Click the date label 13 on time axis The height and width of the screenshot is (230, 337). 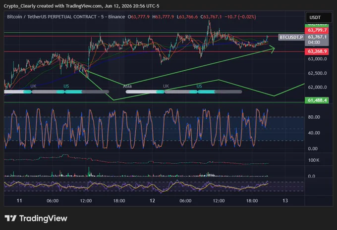[285, 201]
